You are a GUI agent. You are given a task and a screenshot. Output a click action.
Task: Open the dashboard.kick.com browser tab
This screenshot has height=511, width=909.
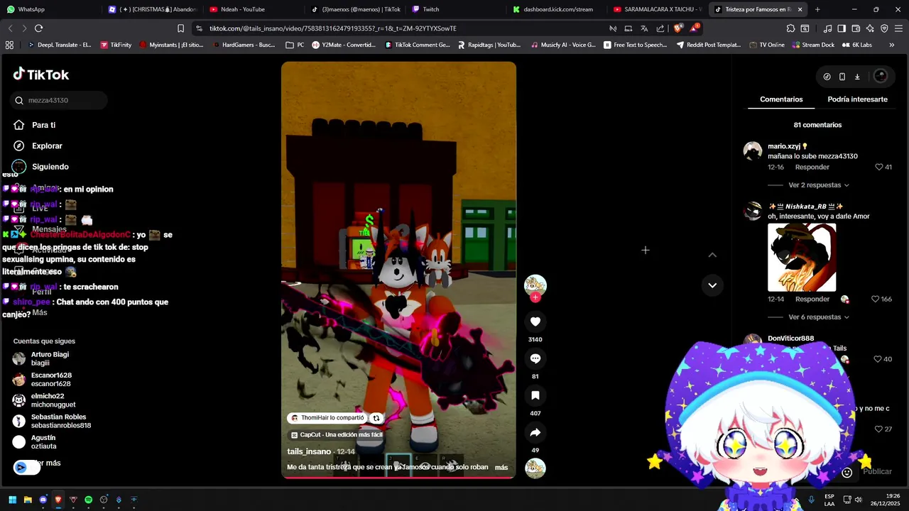point(557,9)
